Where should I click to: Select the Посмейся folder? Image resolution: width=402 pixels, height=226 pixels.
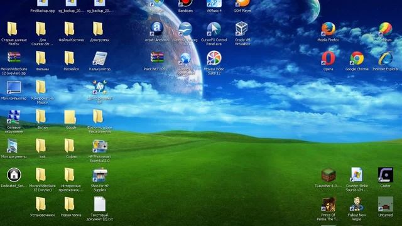point(70,58)
